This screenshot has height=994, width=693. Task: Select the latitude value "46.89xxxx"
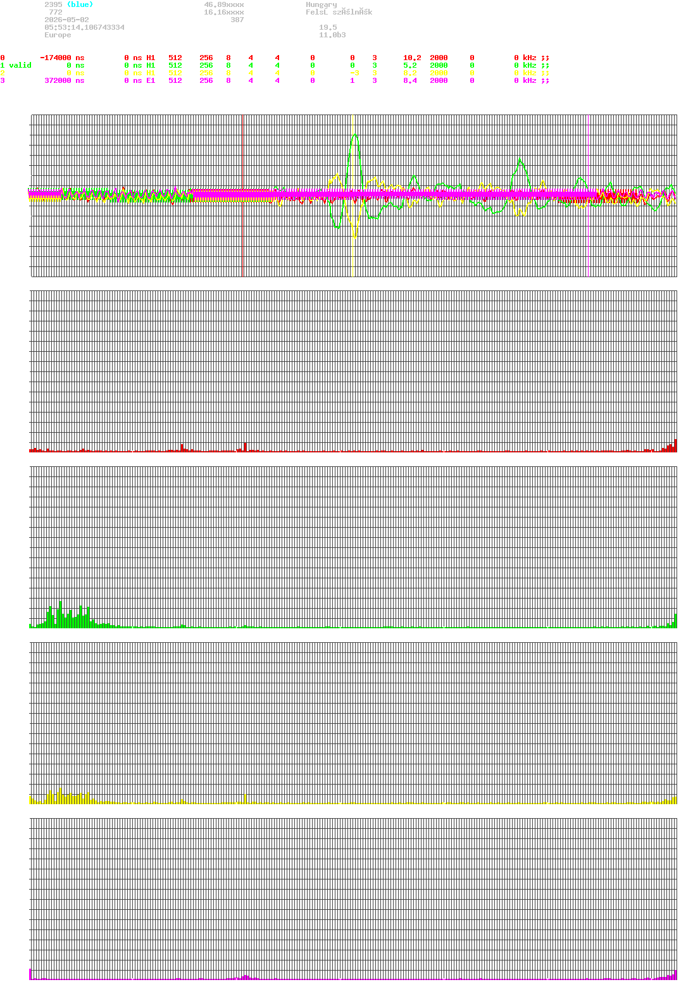pos(224,4)
